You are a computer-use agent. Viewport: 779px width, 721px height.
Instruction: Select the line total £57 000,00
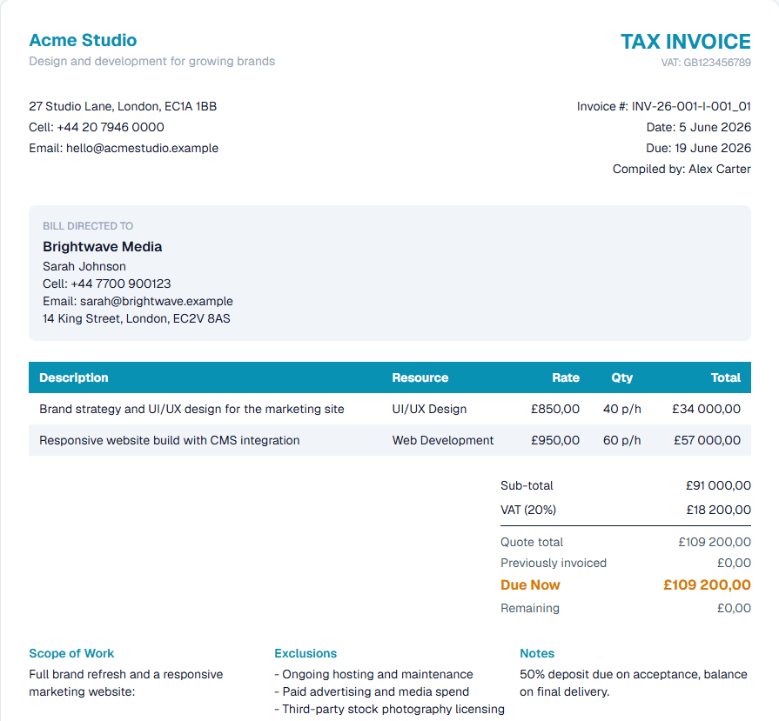[x=707, y=440]
